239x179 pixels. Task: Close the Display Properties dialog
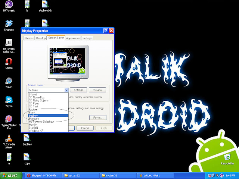(x=111, y=31)
